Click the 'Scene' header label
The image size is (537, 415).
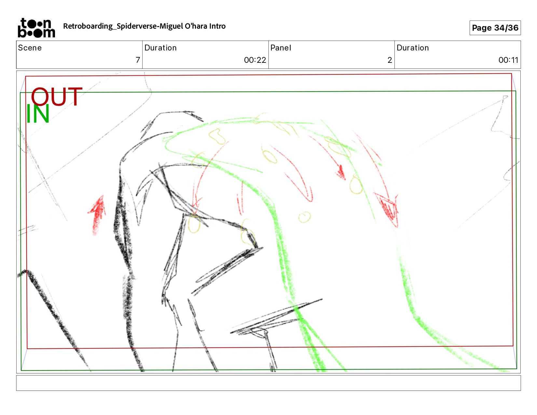(30, 48)
